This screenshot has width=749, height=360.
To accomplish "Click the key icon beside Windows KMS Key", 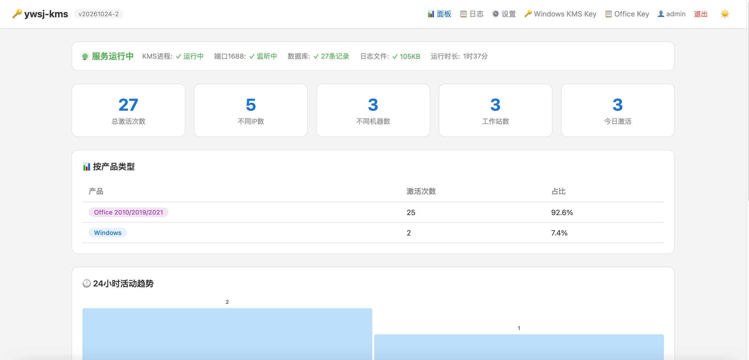I will [528, 14].
